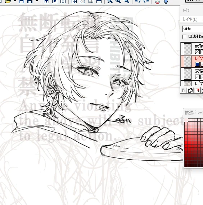Open the 通常 blend mode dropdown
The height and width of the screenshot is (205, 203).
click(193, 29)
